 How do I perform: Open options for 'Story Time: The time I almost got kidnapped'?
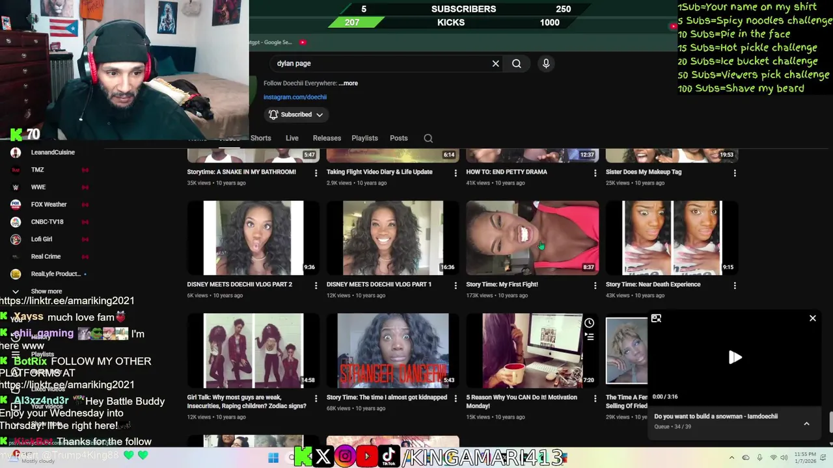456,398
